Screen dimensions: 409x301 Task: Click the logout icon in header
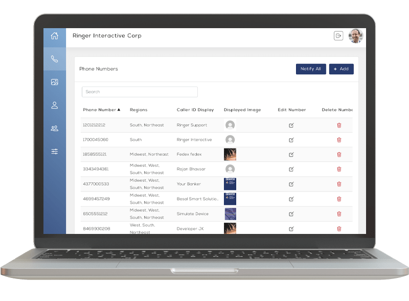coord(338,36)
